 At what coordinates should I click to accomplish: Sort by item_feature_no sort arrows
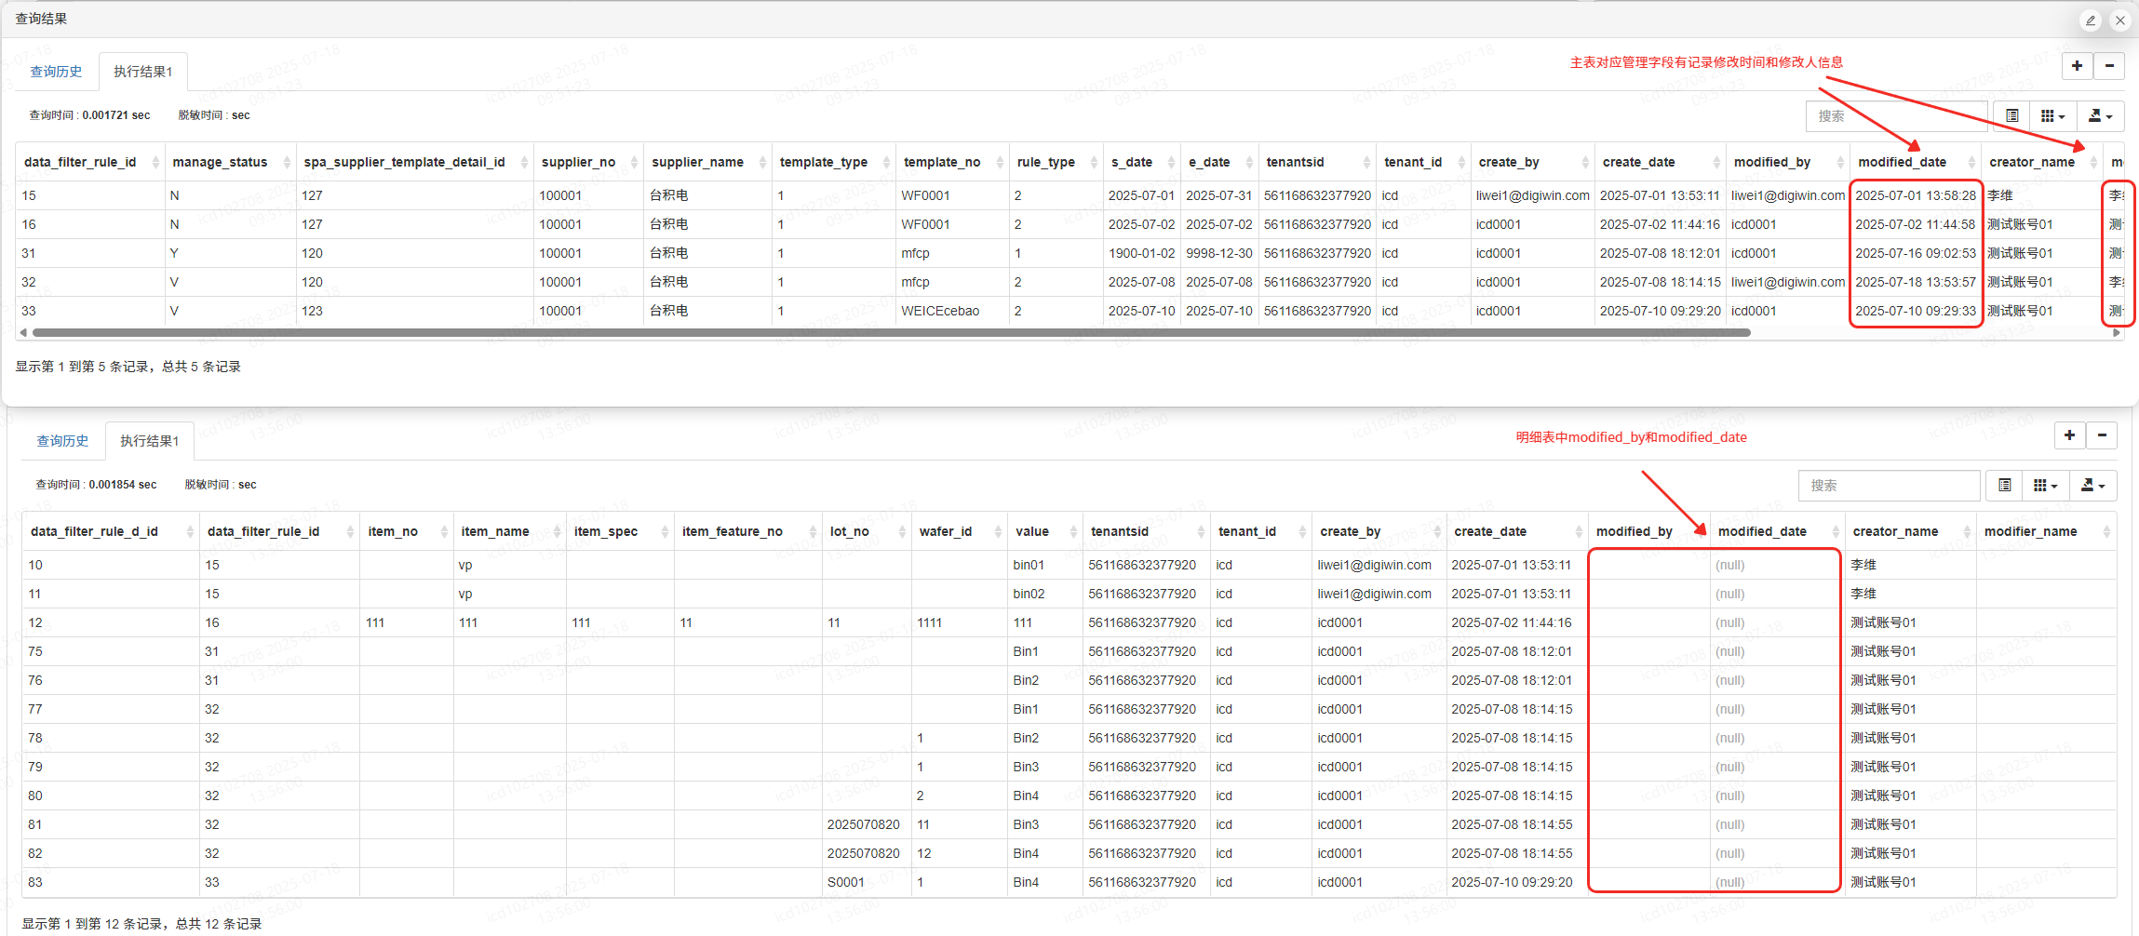tap(813, 531)
